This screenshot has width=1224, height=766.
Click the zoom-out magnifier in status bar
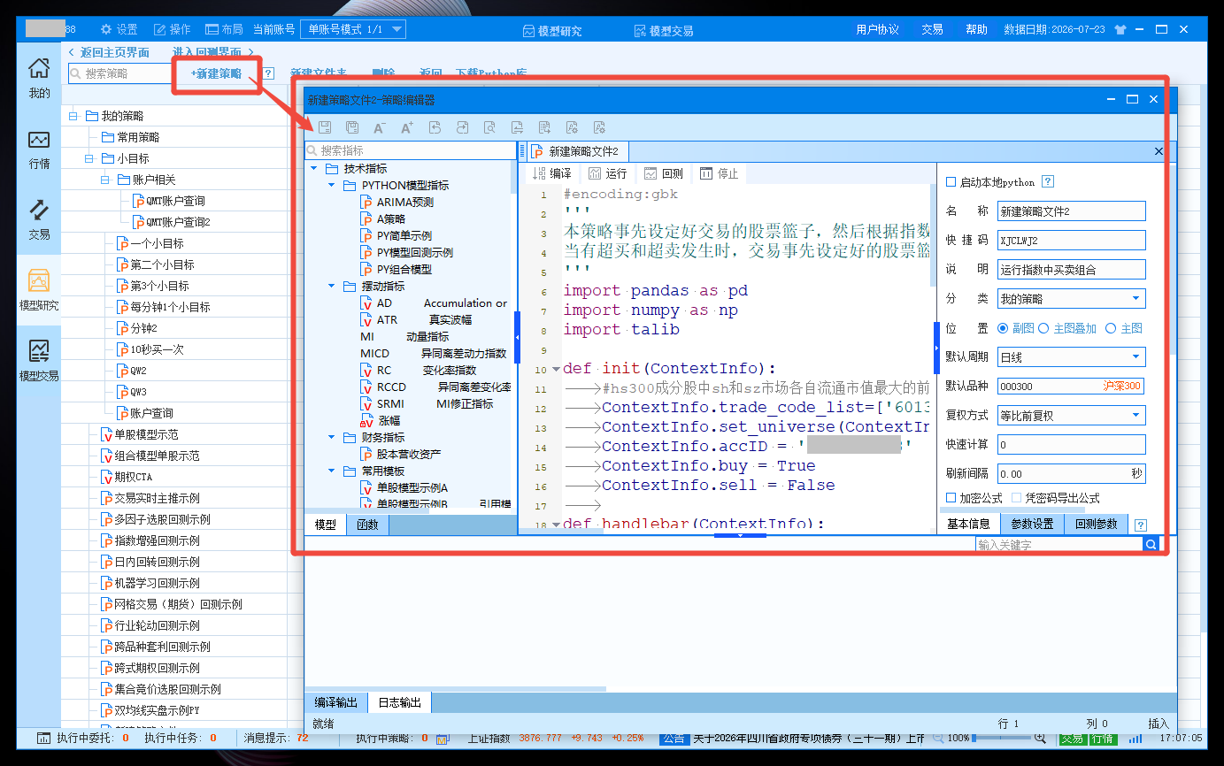click(939, 738)
